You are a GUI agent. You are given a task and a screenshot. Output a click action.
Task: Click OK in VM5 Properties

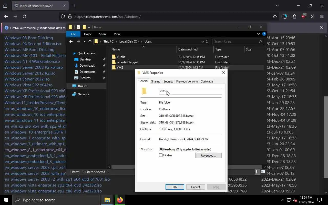175,187
